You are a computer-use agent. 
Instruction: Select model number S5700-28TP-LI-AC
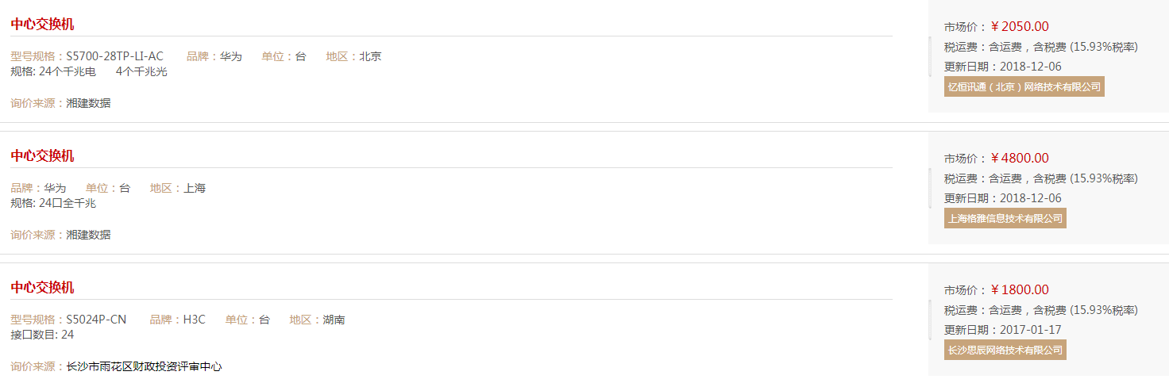click(114, 56)
